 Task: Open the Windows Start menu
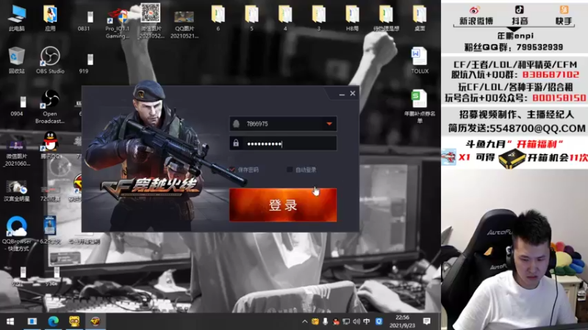click(x=10, y=321)
